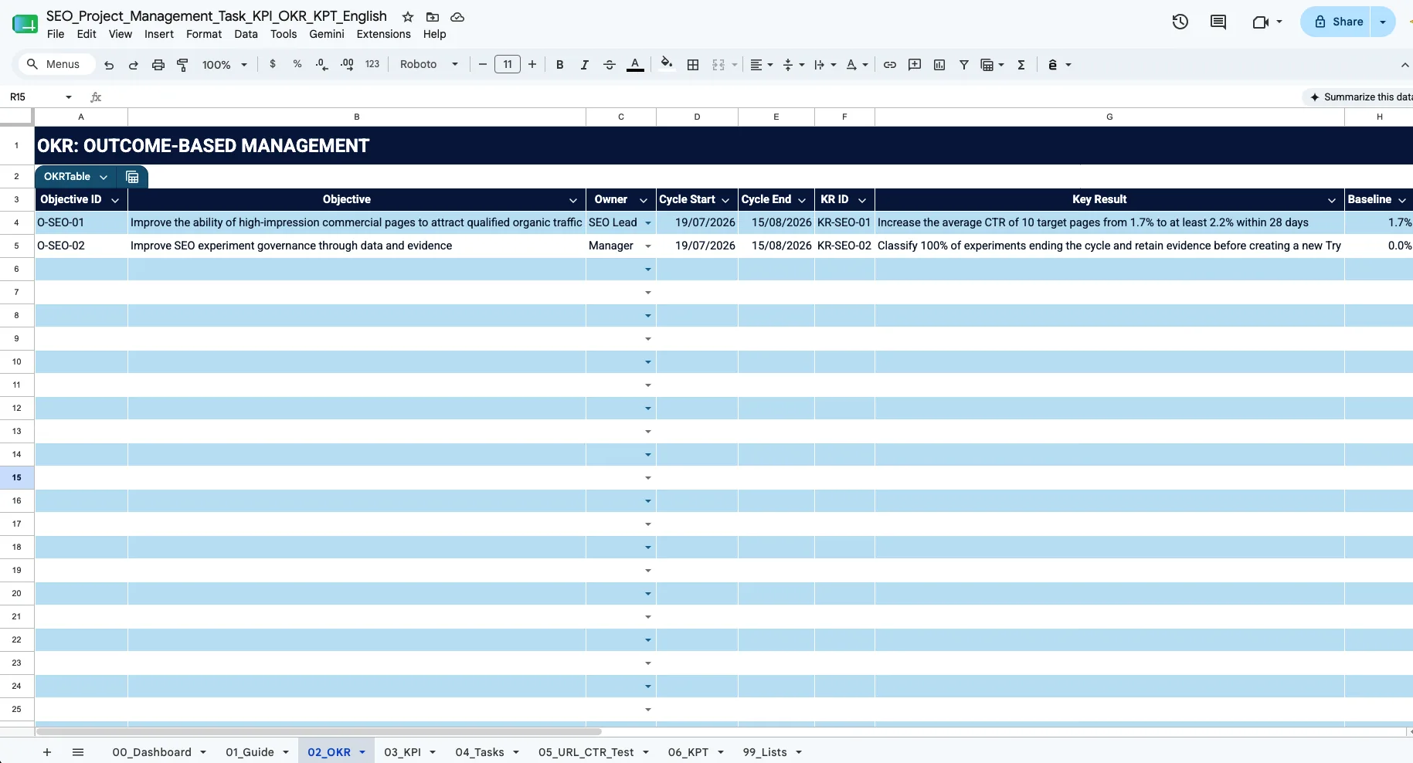Open the 100% zoom dropdown
The width and height of the screenshot is (1413, 763).
pos(224,65)
